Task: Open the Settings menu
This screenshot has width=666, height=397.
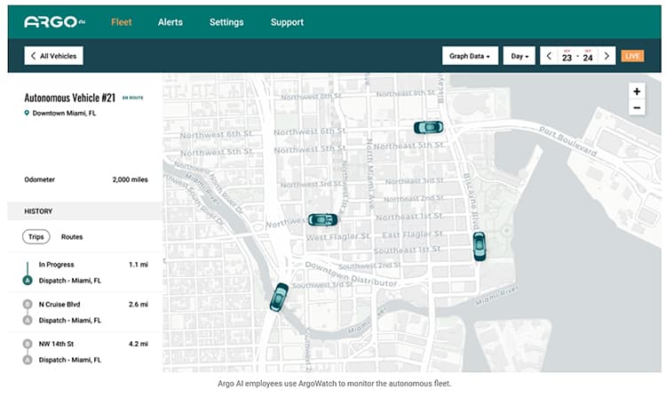Action: point(226,22)
